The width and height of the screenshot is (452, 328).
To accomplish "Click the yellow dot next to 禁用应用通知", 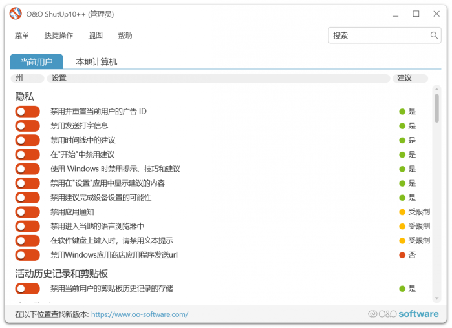I will pos(402,212).
